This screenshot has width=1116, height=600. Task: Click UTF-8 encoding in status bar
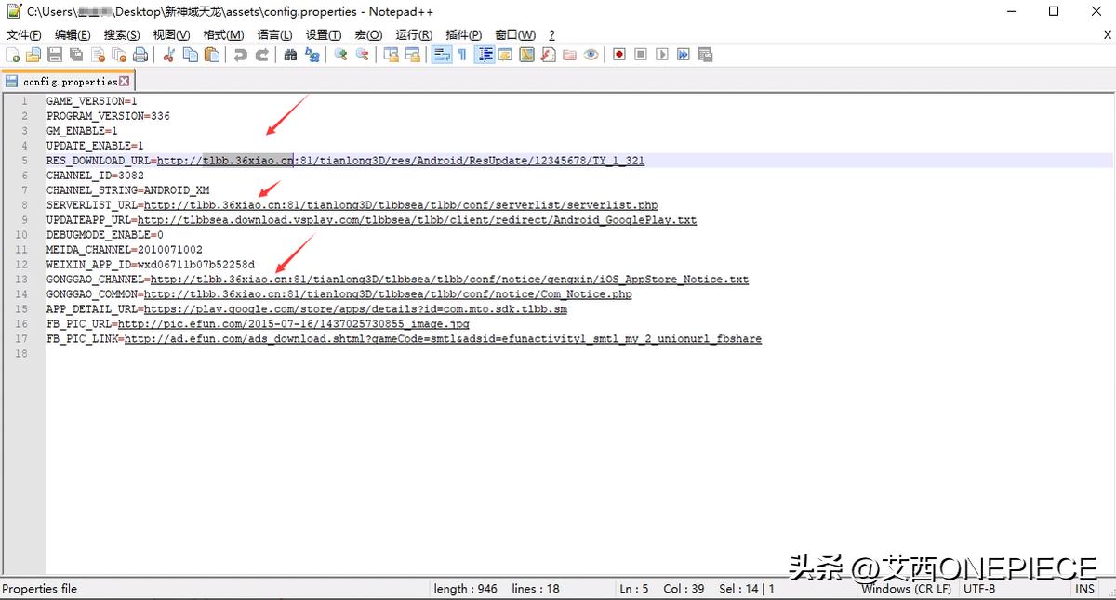pyautogui.click(x=979, y=589)
